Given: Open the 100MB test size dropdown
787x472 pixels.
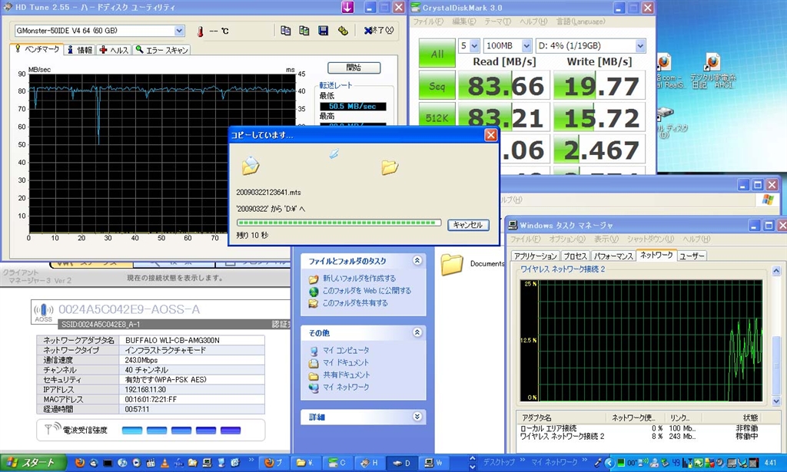Looking at the screenshot, I should 526,45.
